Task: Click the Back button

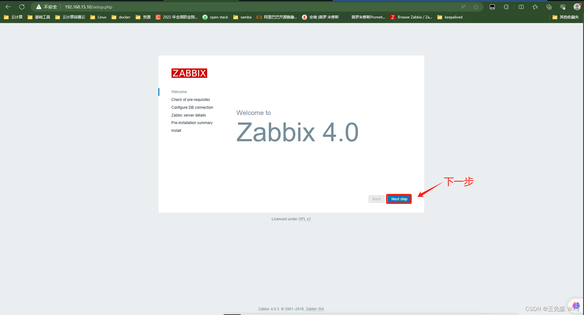Action: point(377,199)
